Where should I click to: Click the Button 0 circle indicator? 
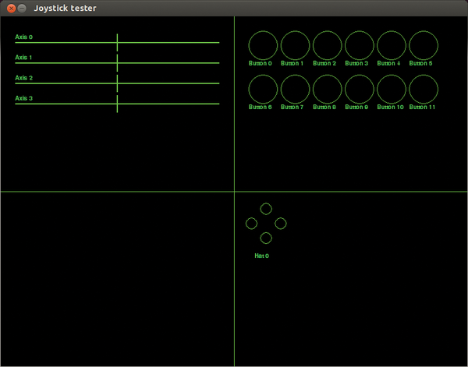[x=263, y=45]
